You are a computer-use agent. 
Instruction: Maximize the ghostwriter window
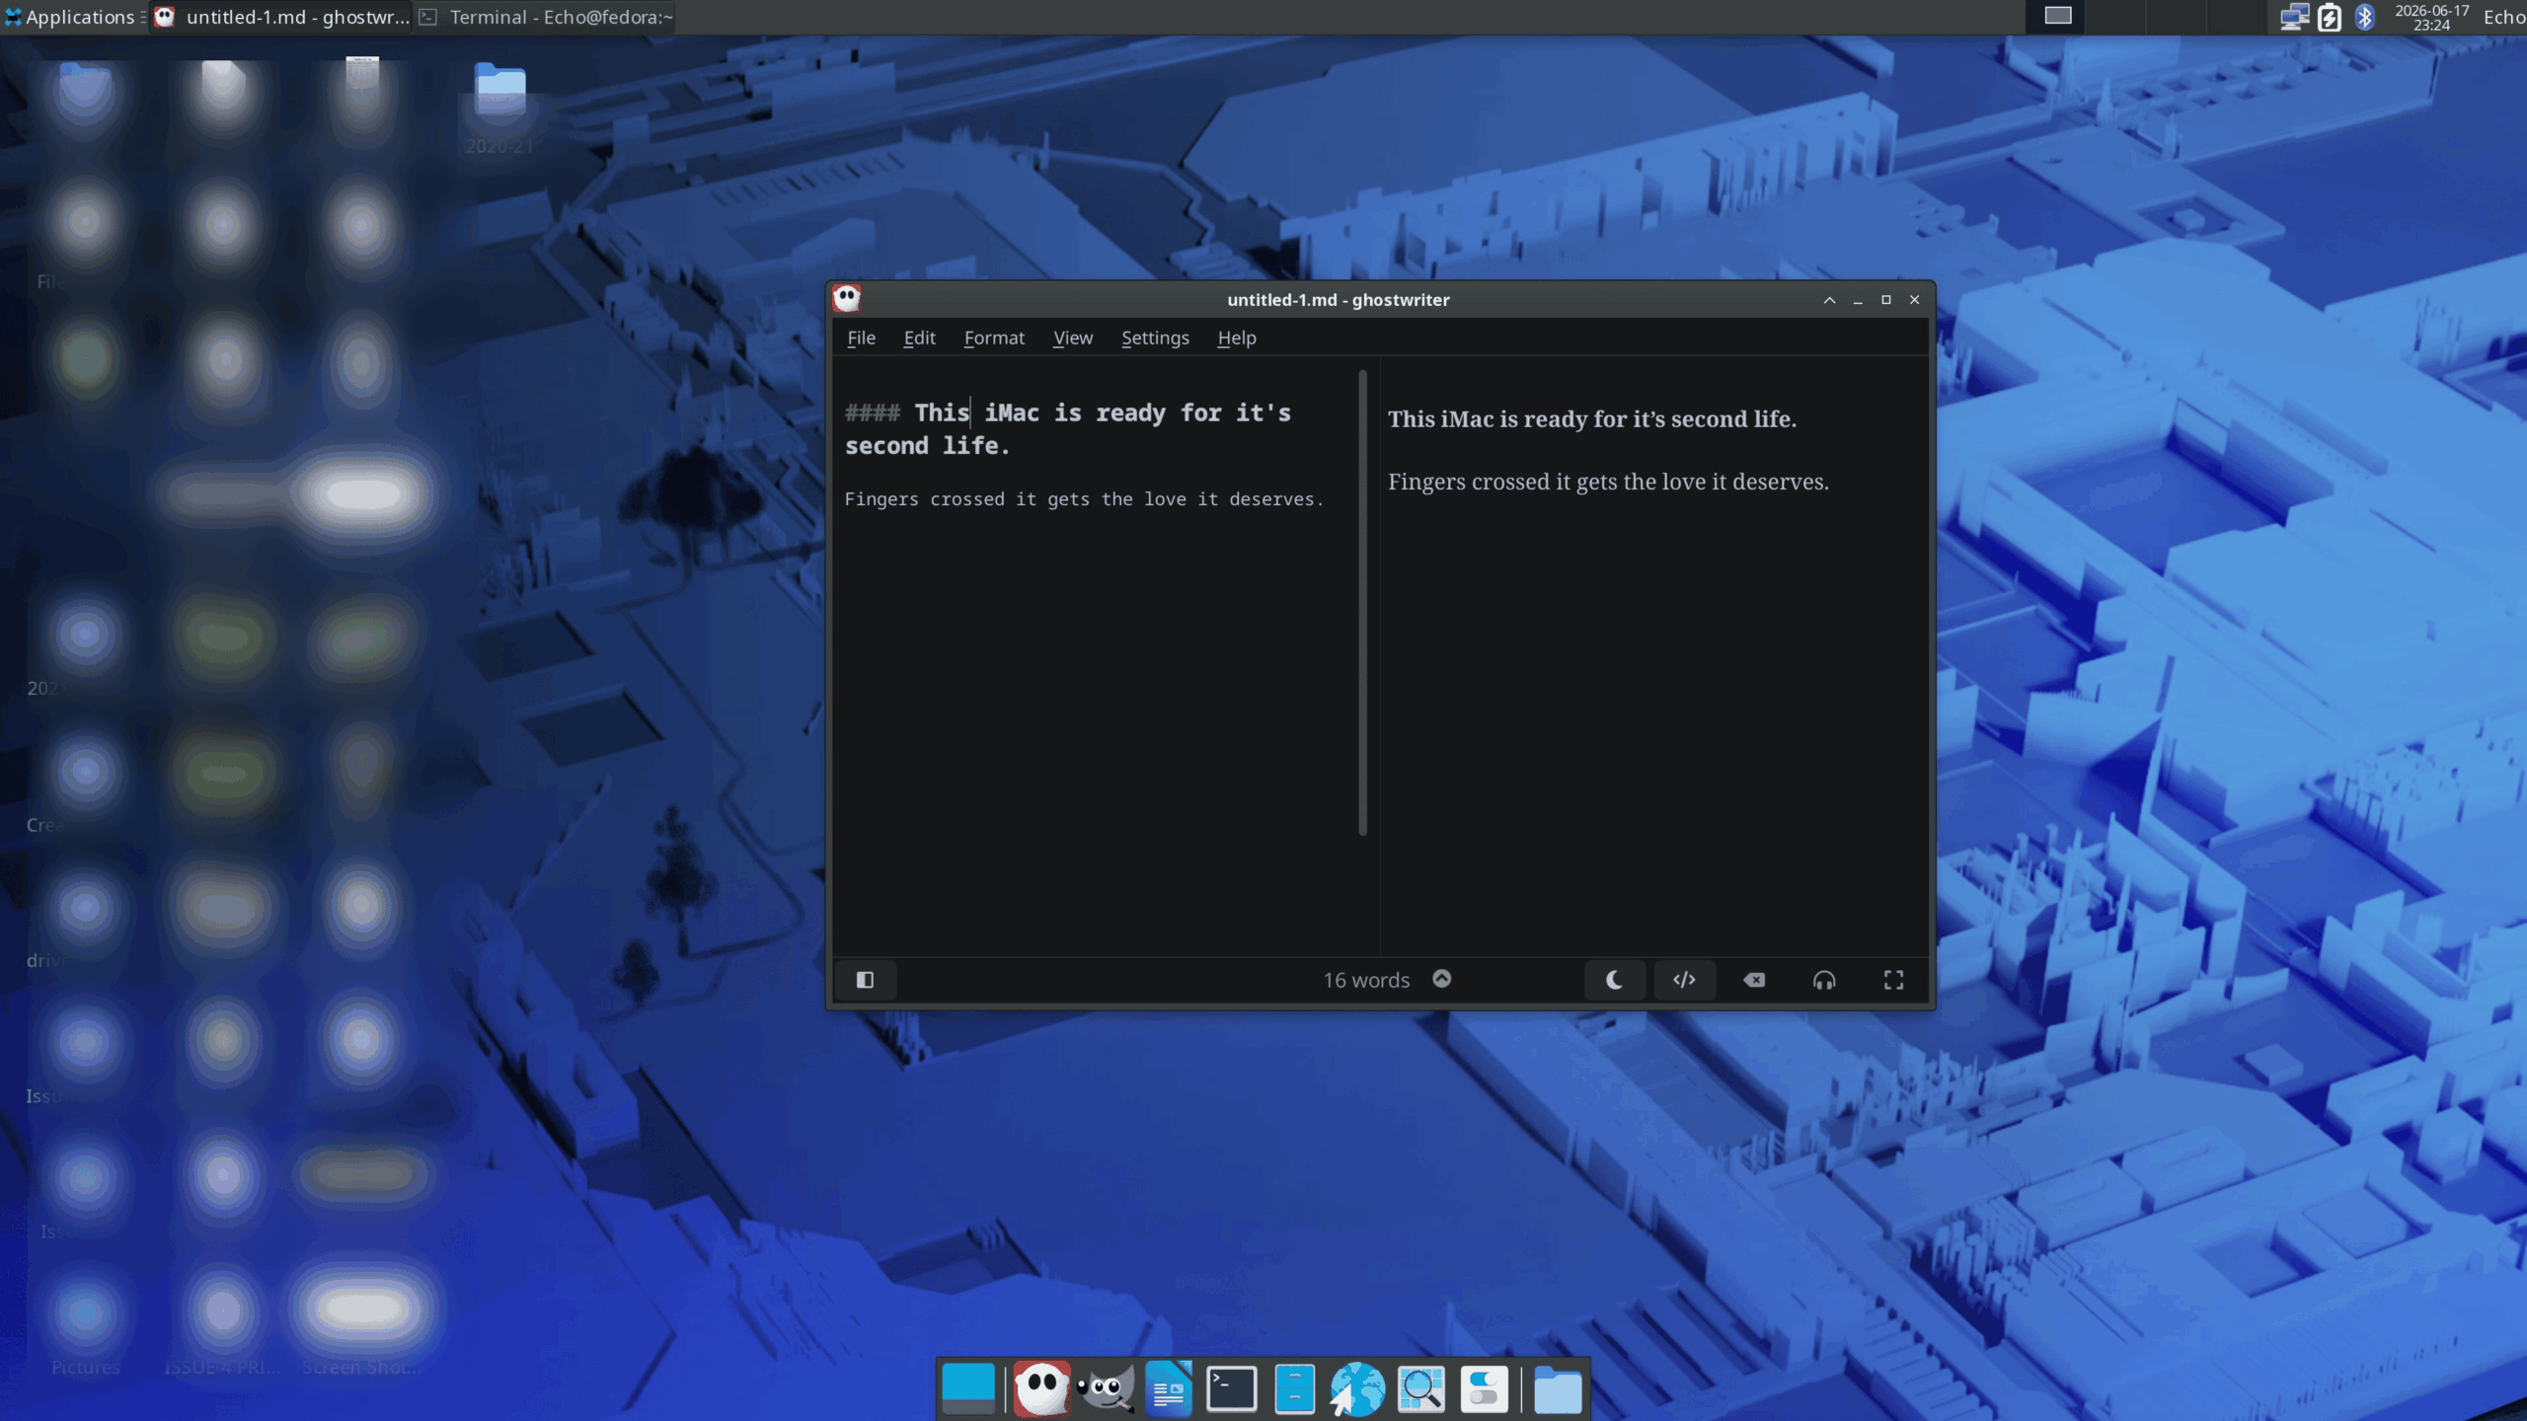(1886, 300)
